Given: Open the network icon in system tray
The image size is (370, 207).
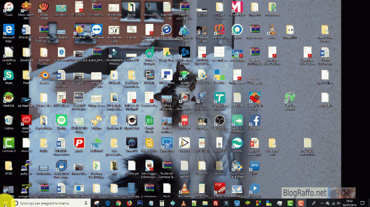Looking at the screenshot, I should (x=333, y=203).
